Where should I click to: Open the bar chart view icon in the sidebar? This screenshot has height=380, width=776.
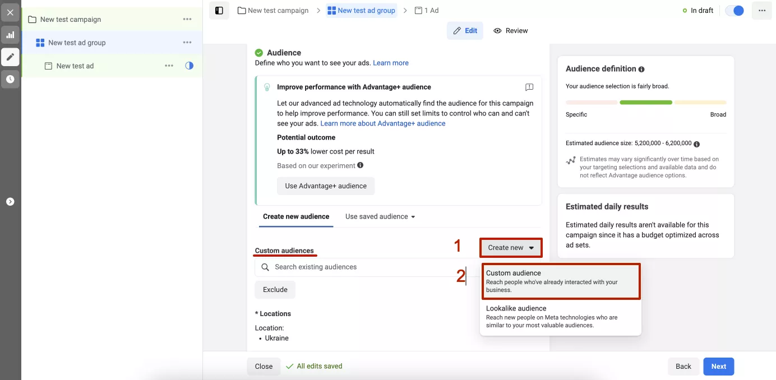point(10,35)
